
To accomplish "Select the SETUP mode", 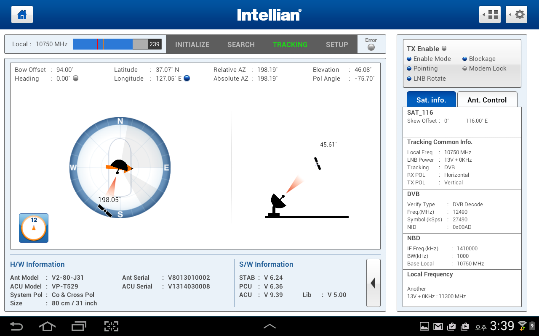I will coord(337,45).
